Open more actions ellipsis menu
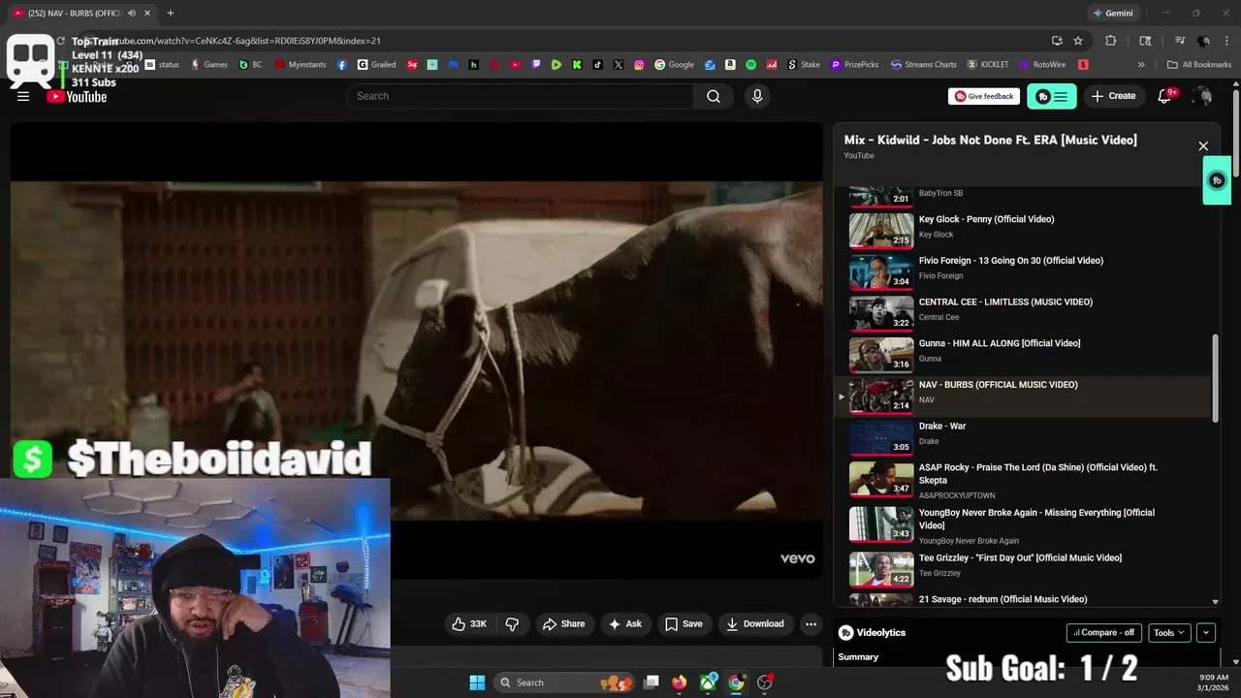The image size is (1241, 698). 811,624
